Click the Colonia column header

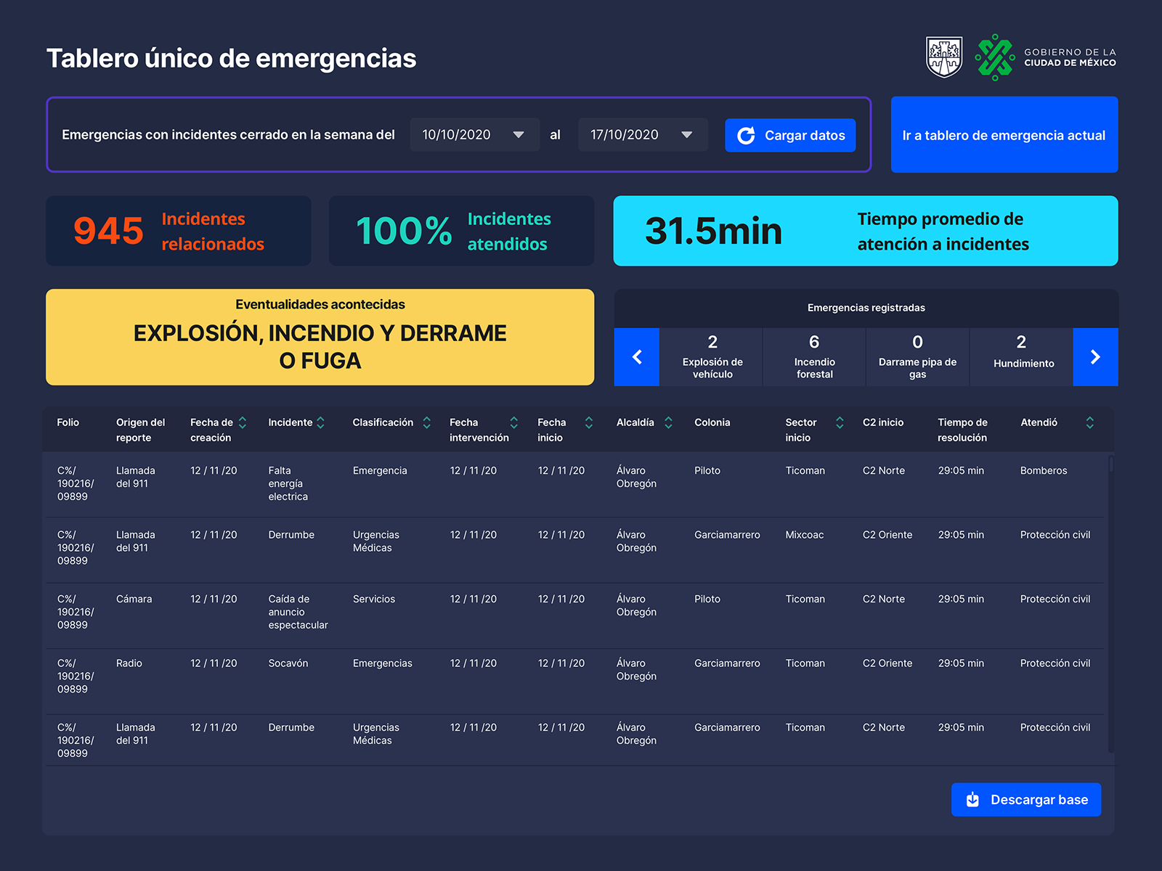click(x=712, y=422)
